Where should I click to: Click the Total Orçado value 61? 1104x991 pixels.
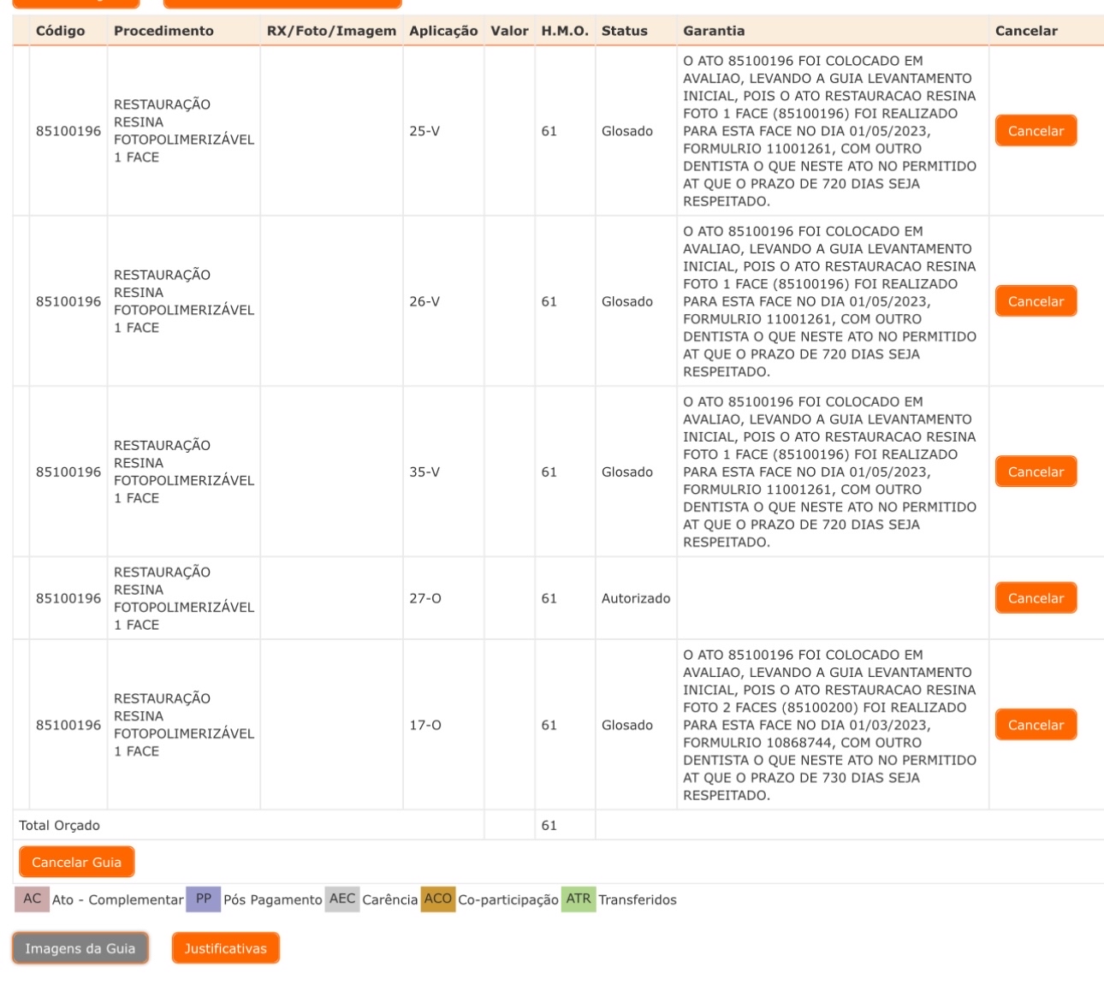(x=549, y=826)
